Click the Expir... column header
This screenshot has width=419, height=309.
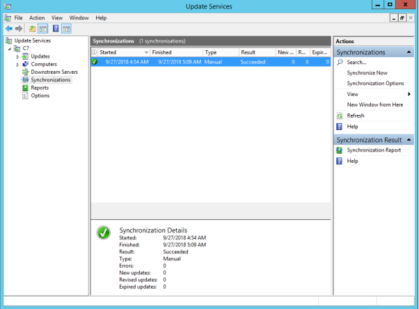coord(319,52)
